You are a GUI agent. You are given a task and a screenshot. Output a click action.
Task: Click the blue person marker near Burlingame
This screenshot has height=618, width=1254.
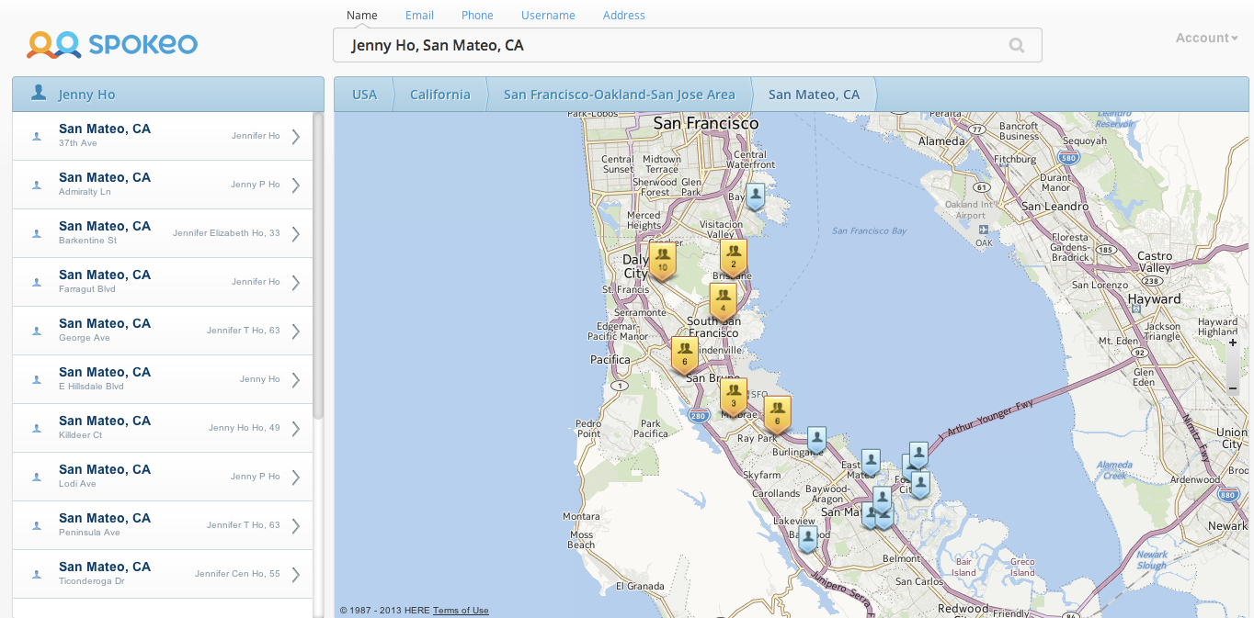816,438
